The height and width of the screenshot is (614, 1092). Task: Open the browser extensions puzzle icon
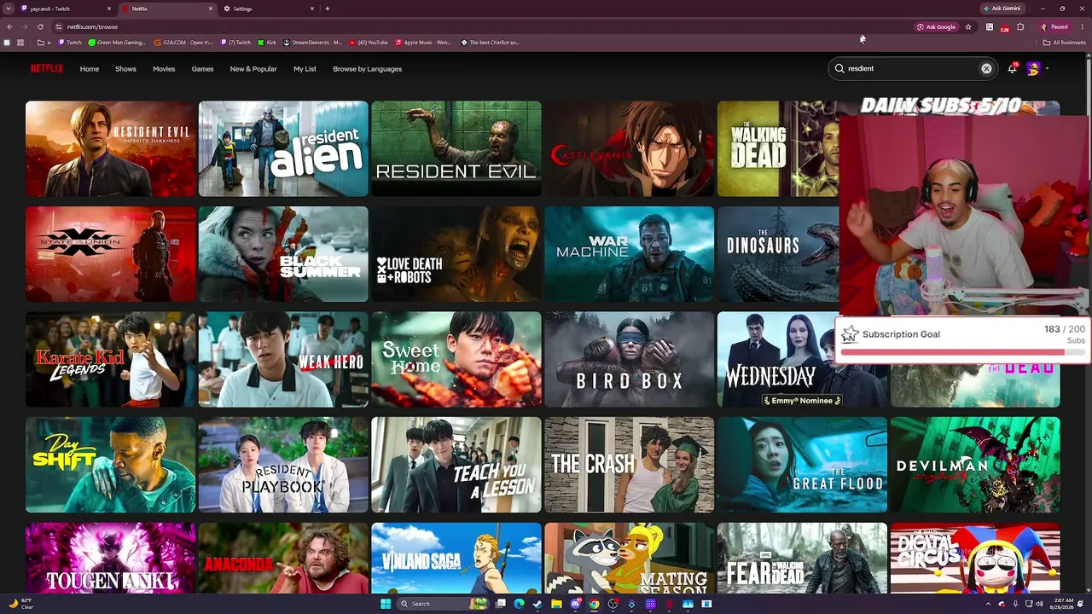coord(1020,26)
